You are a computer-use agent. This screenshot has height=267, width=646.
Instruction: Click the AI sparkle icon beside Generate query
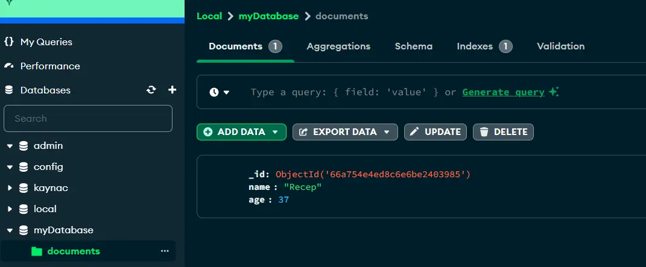pos(554,92)
